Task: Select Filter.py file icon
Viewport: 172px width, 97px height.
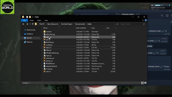Action: 45,50
